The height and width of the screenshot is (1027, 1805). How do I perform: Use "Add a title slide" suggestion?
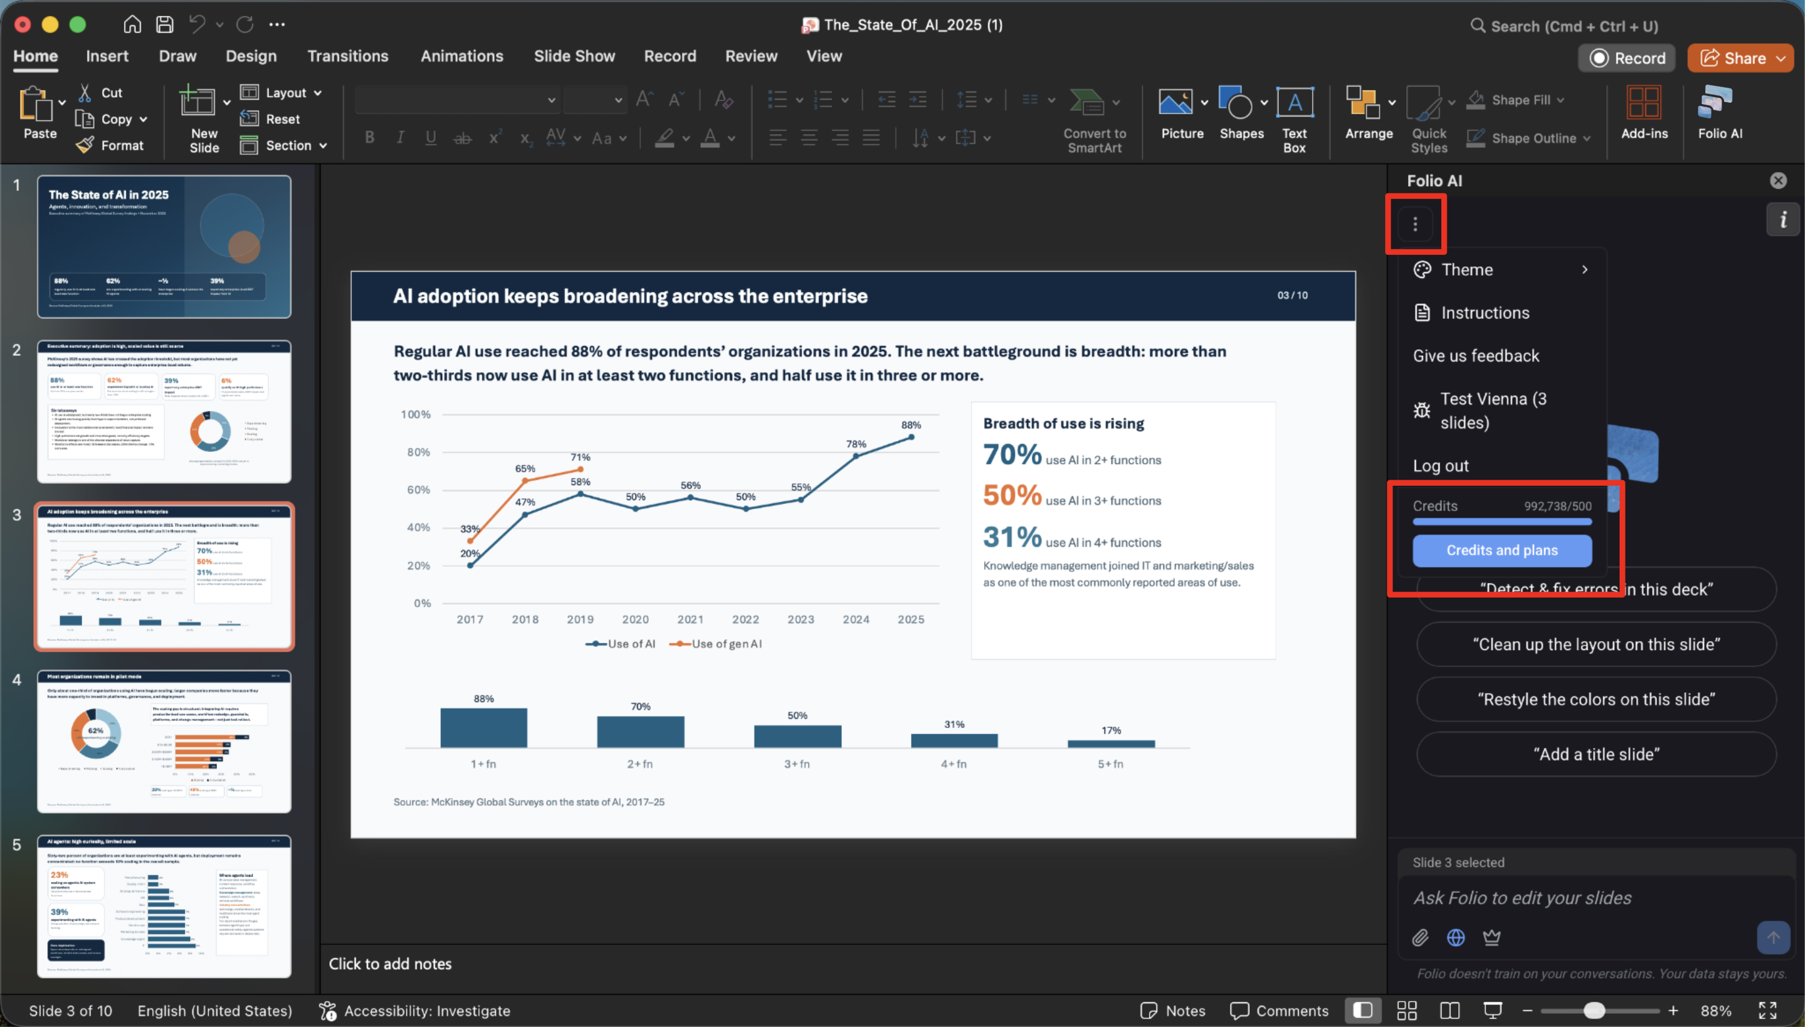1597,754
